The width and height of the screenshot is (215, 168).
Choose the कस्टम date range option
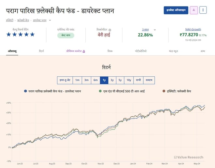coord(149,80)
